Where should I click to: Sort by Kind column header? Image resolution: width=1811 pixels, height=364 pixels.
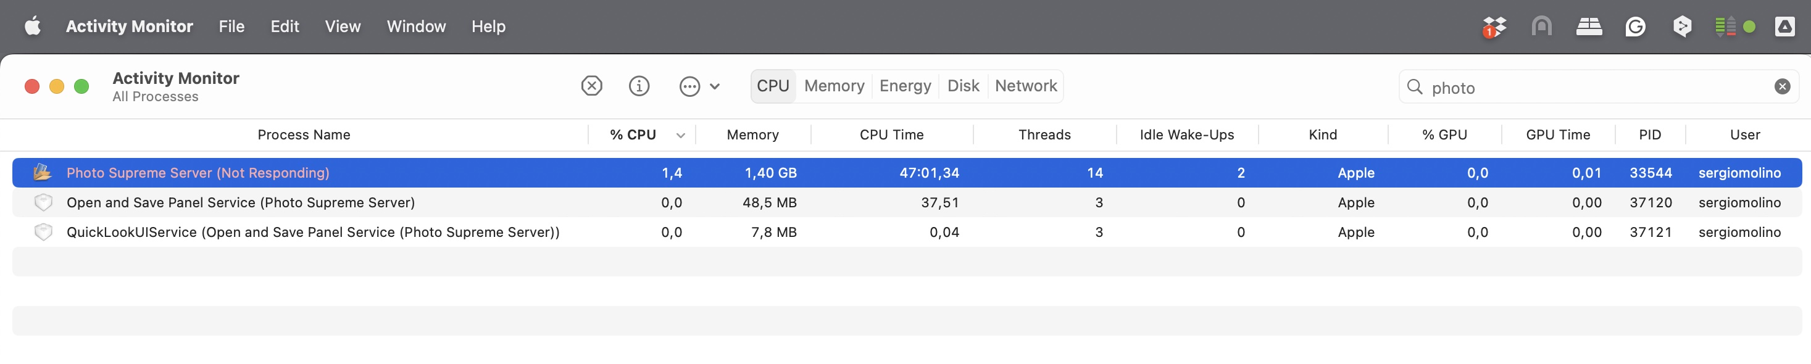point(1322,135)
